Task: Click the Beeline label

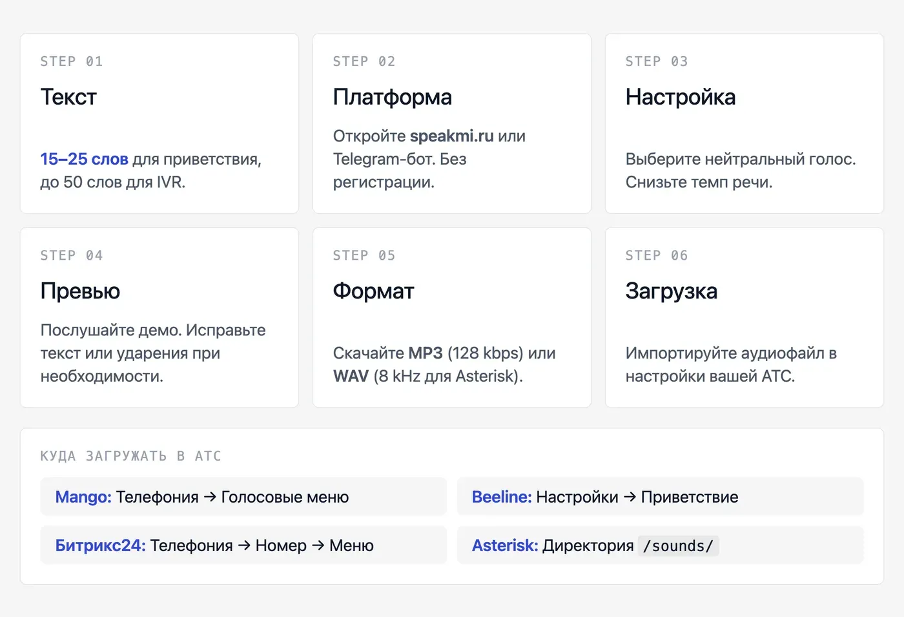Action: [502, 497]
